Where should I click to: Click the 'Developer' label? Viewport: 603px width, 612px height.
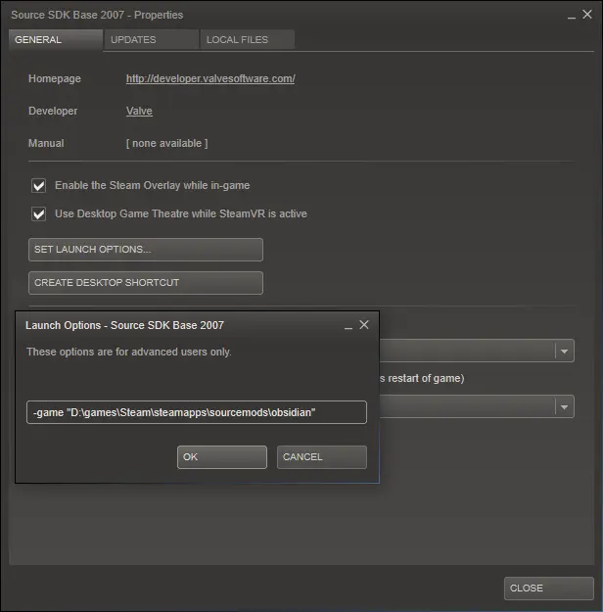click(53, 111)
